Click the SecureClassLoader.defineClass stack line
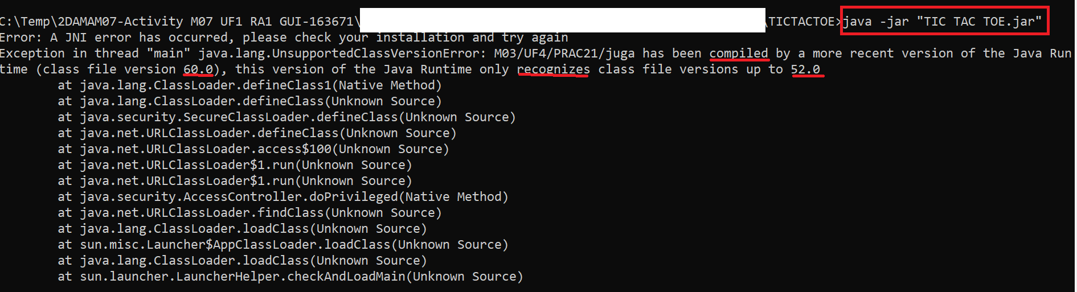This screenshot has height=292, width=1077. click(286, 117)
